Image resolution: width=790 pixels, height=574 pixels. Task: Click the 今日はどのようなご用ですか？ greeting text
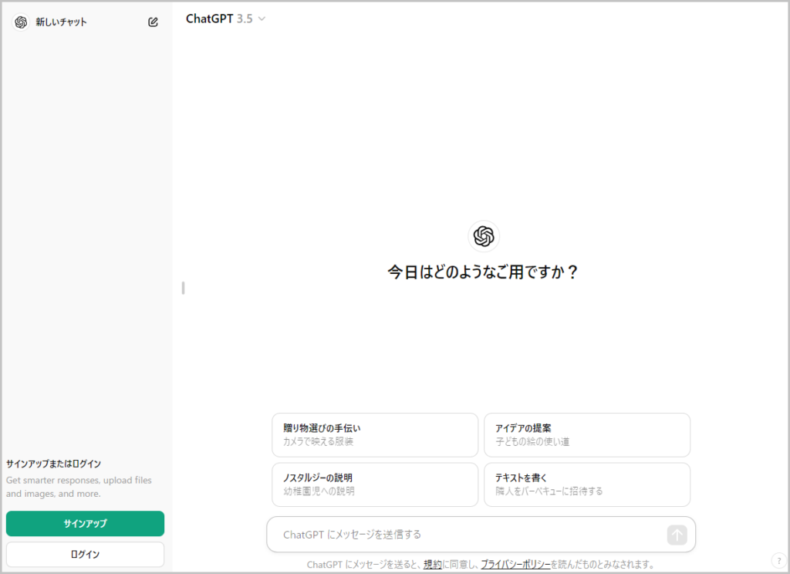coord(483,272)
